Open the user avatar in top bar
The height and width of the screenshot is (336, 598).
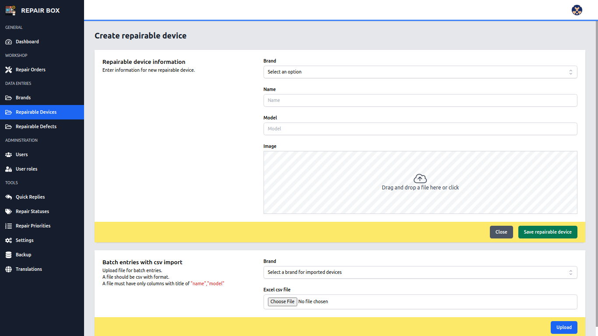[x=577, y=10]
